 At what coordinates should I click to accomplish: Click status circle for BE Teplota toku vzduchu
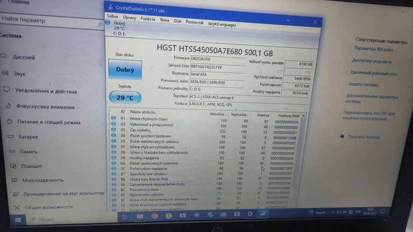(x=114, y=195)
